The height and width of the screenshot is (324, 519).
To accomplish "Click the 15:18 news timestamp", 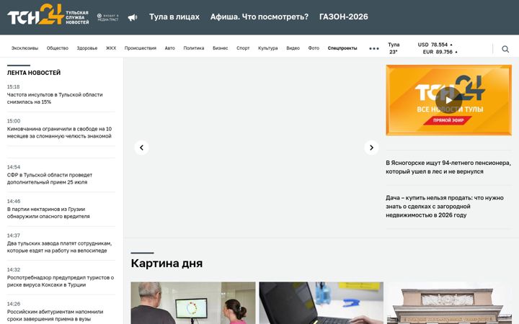I will [13, 87].
